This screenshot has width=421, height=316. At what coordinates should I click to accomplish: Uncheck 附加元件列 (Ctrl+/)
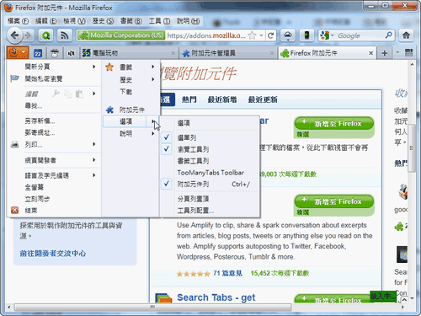tap(210, 184)
